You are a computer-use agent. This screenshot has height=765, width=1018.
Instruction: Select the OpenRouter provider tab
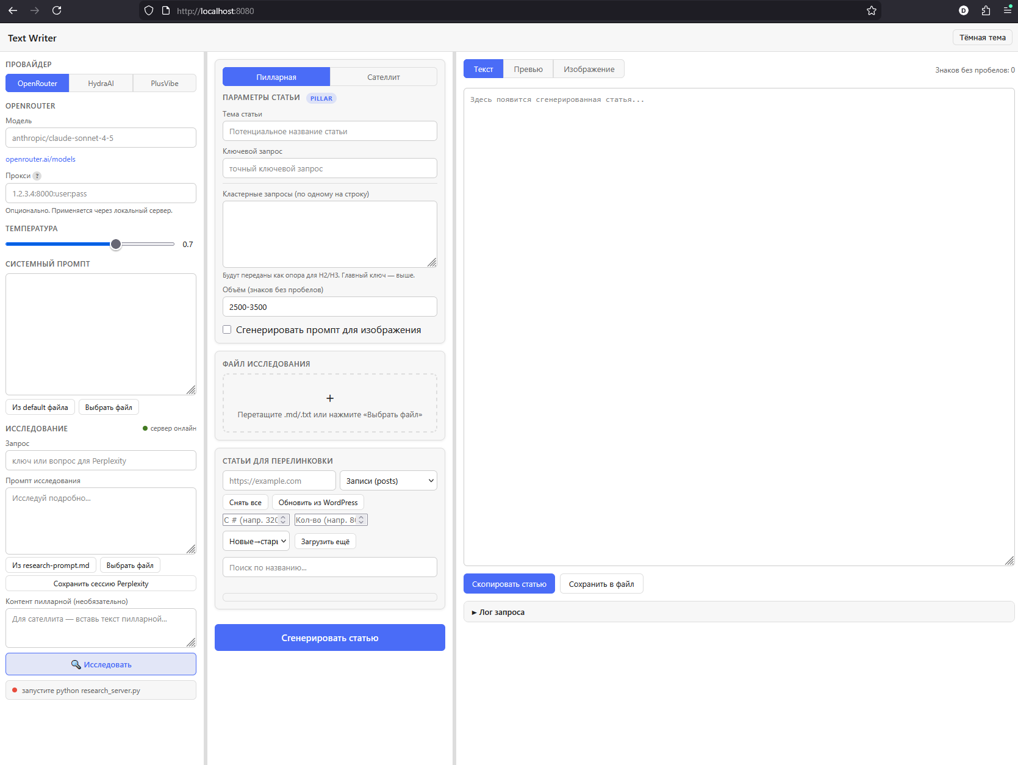click(37, 83)
